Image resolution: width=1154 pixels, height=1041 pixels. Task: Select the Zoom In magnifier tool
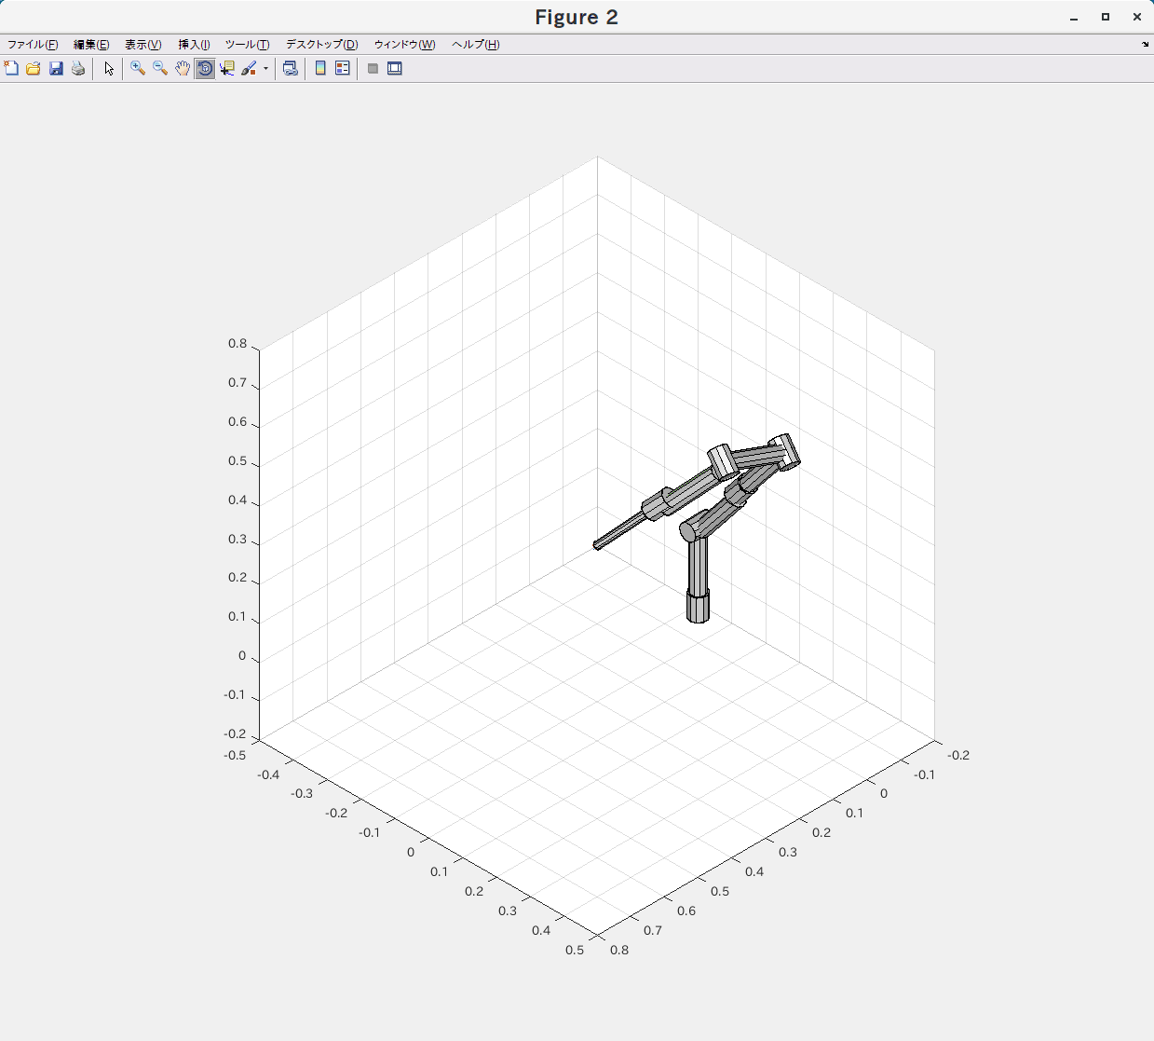pos(138,68)
